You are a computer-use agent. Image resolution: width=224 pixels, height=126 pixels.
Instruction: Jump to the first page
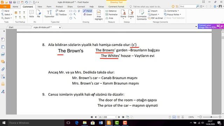coord(92,117)
